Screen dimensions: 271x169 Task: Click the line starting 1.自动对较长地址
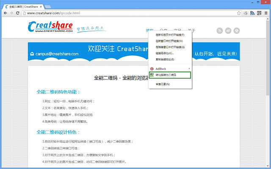click(88, 142)
